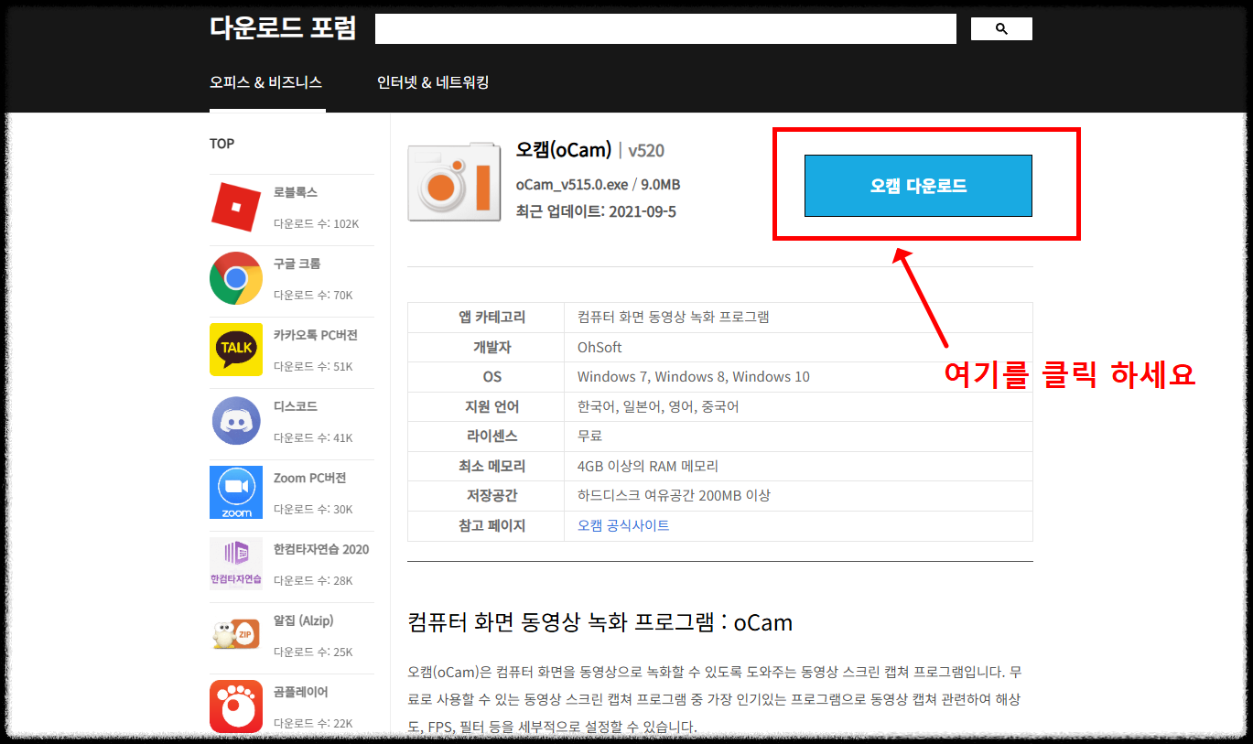Click the 다운로드 수: 51K text

point(313,366)
